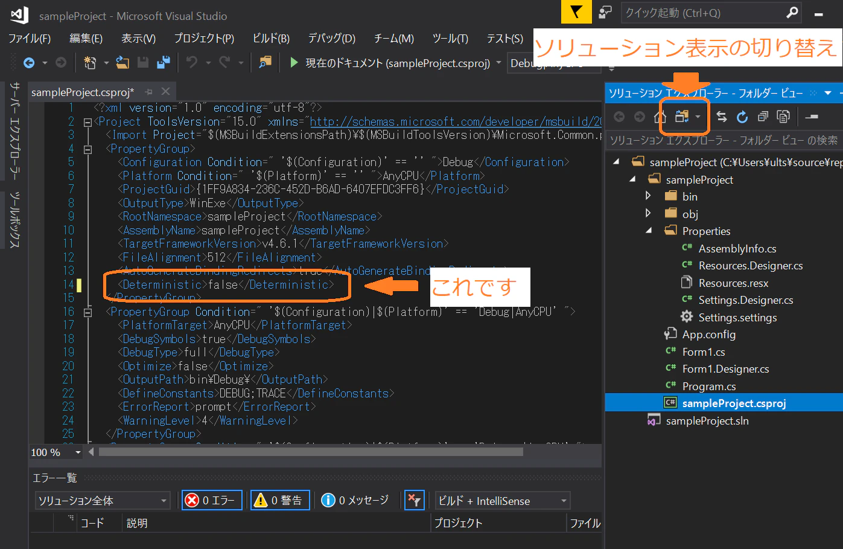Image resolution: width=843 pixels, height=549 pixels.
Task: Collapse the XML block at line 16
Action: coord(87,312)
